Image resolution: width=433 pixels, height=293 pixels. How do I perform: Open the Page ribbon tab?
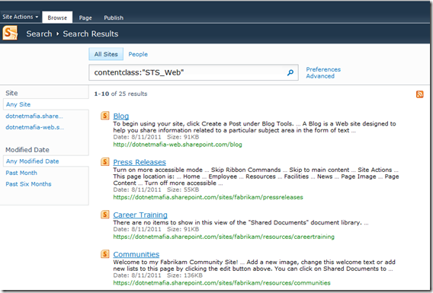tap(85, 18)
